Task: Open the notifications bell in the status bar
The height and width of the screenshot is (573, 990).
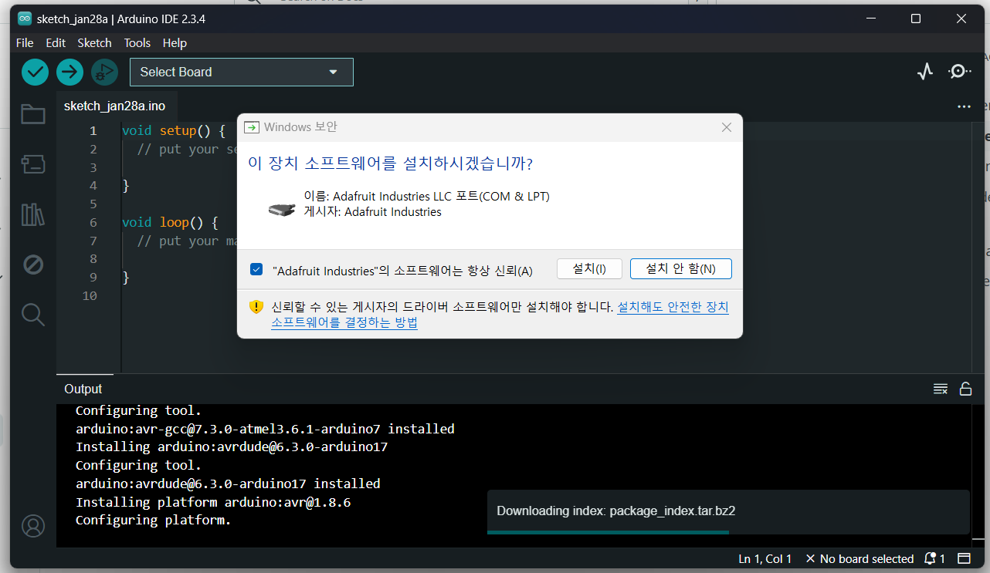Action: pyautogui.click(x=934, y=558)
